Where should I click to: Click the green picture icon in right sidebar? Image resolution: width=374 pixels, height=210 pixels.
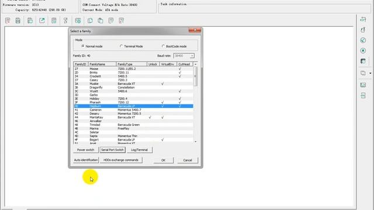(x=363, y=85)
